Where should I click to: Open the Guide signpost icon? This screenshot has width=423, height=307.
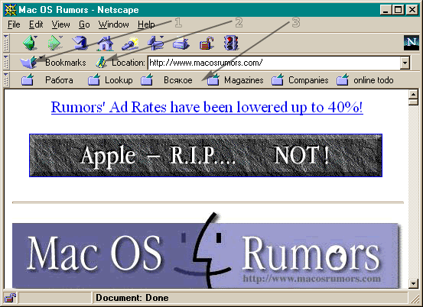(x=155, y=43)
